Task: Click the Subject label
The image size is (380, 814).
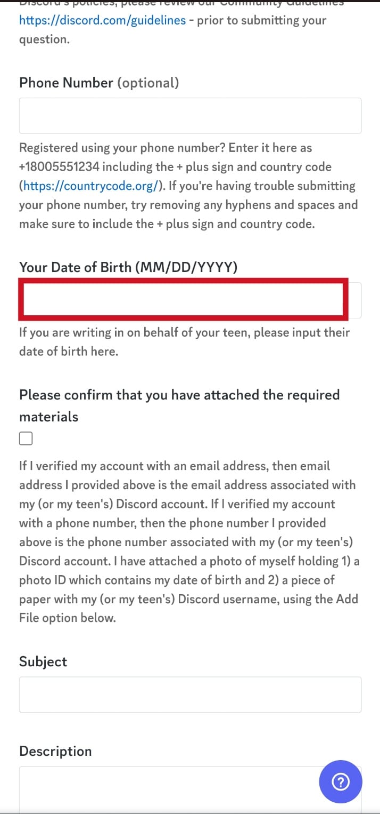Action: click(43, 661)
